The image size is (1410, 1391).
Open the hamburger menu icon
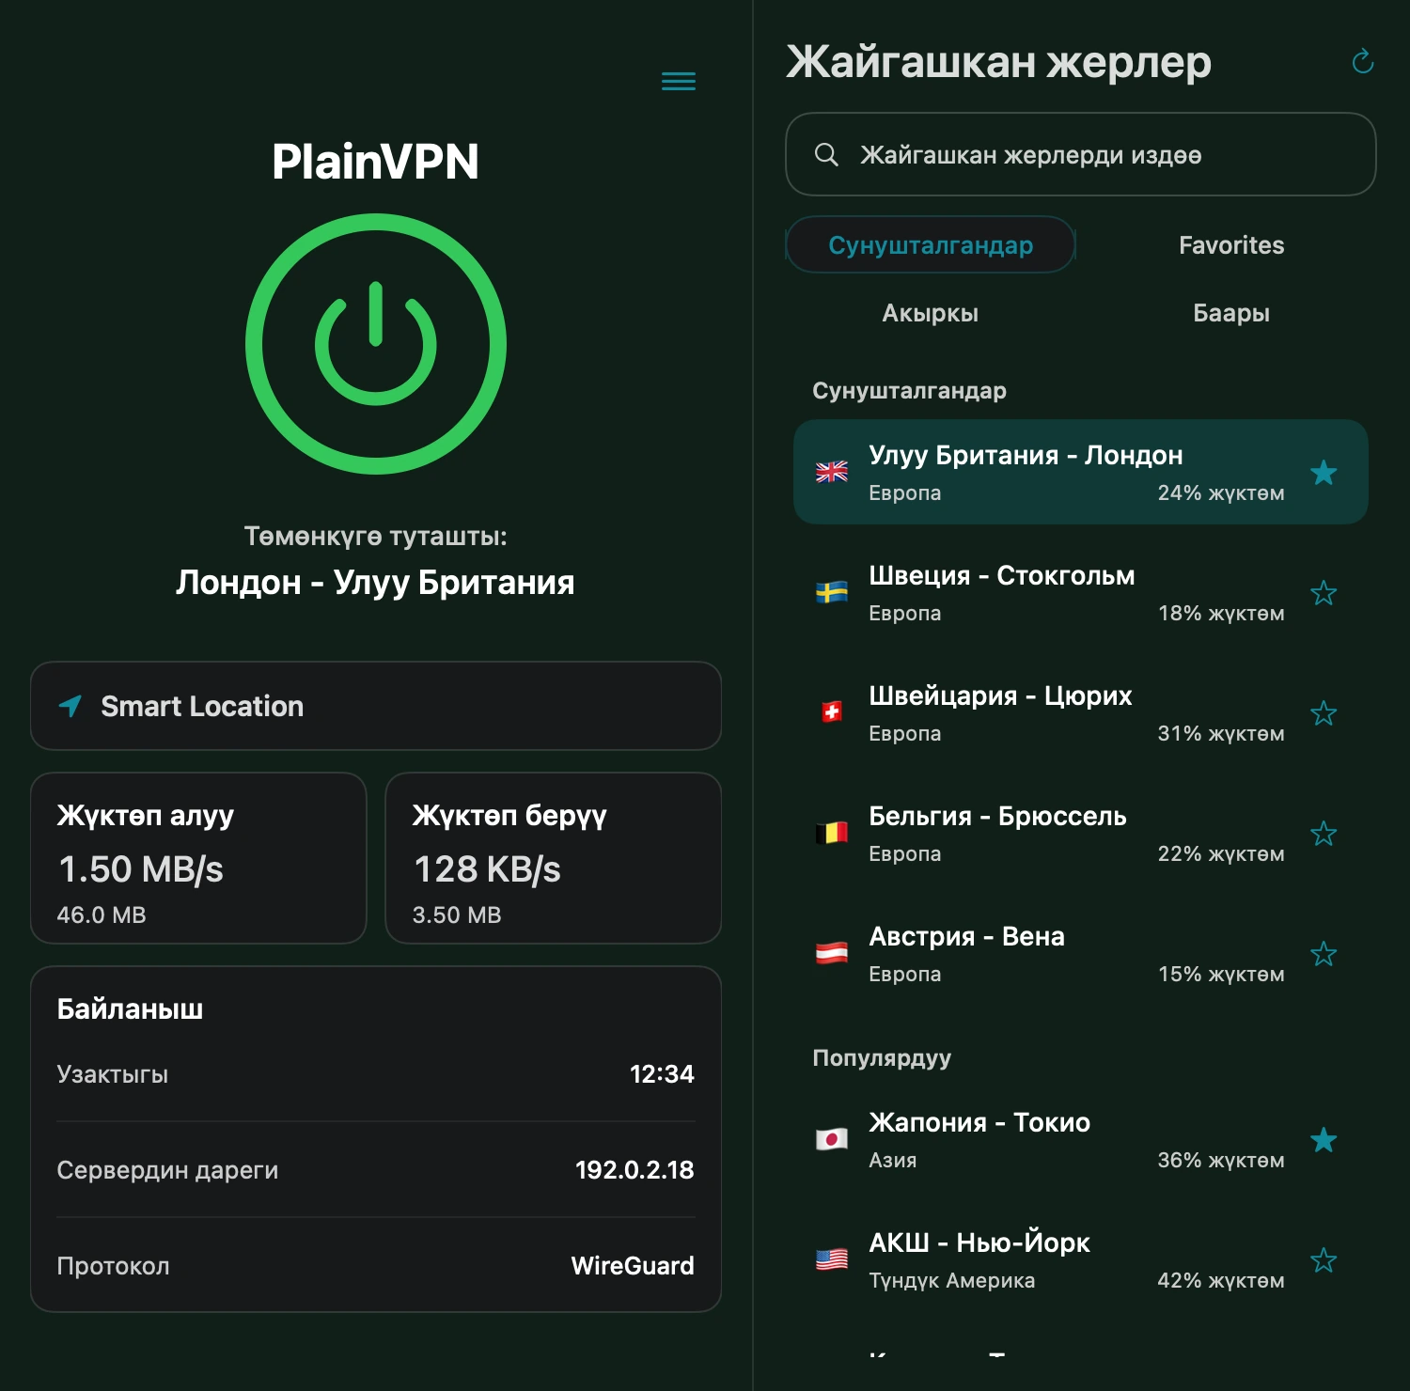tap(679, 82)
